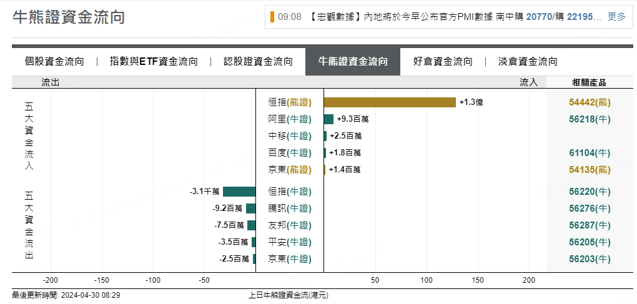Click the +2.5百萬 inflow value
This screenshot has width=637, height=304.
tap(346, 136)
